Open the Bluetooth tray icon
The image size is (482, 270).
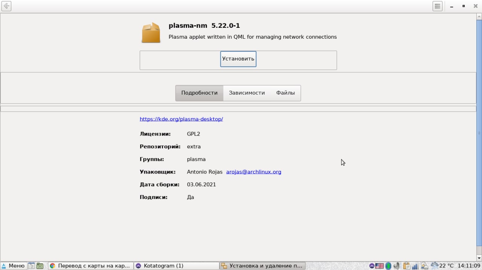pyautogui.click(x=388, y=266)
